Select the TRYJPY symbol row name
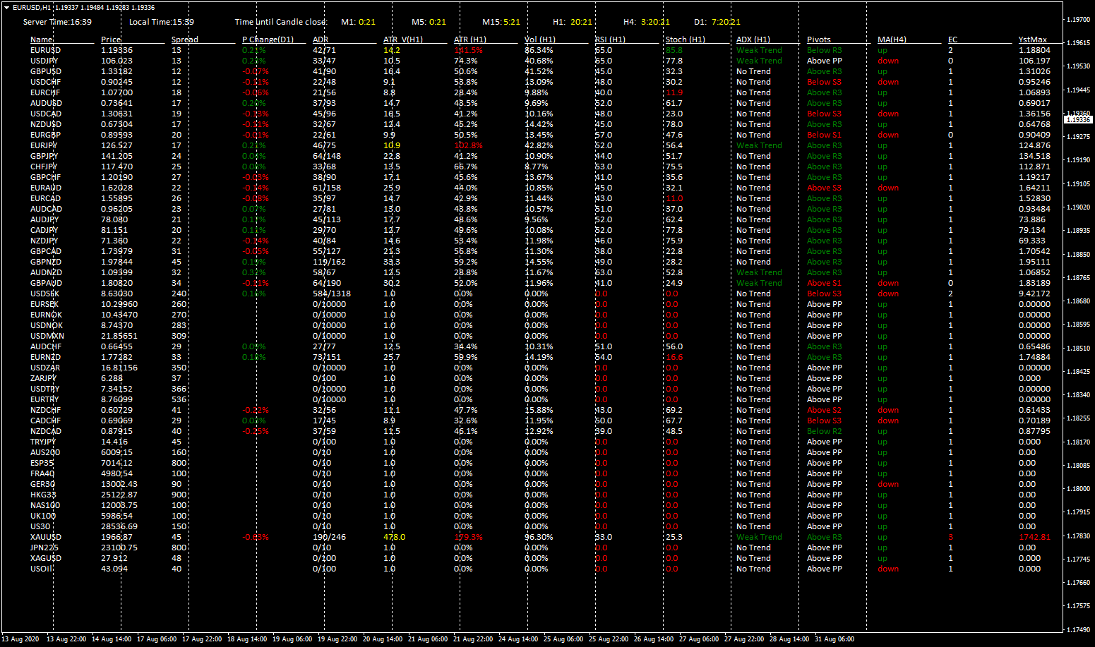1095x647 pixels. 43,442
